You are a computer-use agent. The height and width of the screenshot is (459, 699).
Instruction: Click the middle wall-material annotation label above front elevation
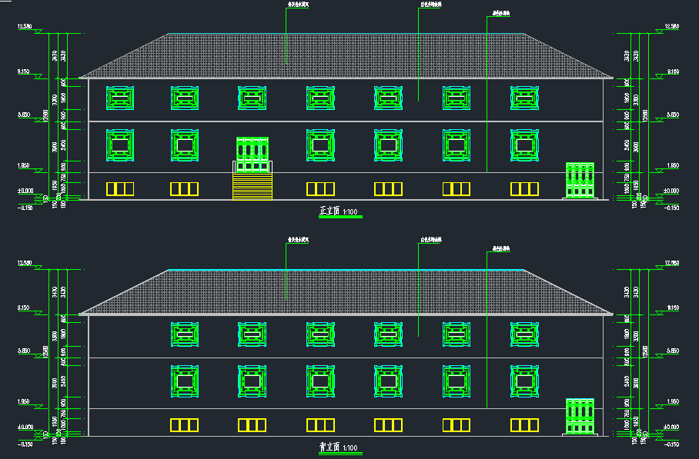click(x=430, y=5)
